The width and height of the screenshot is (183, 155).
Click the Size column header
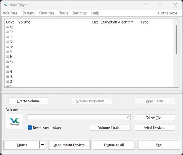[x=95, y=22]
